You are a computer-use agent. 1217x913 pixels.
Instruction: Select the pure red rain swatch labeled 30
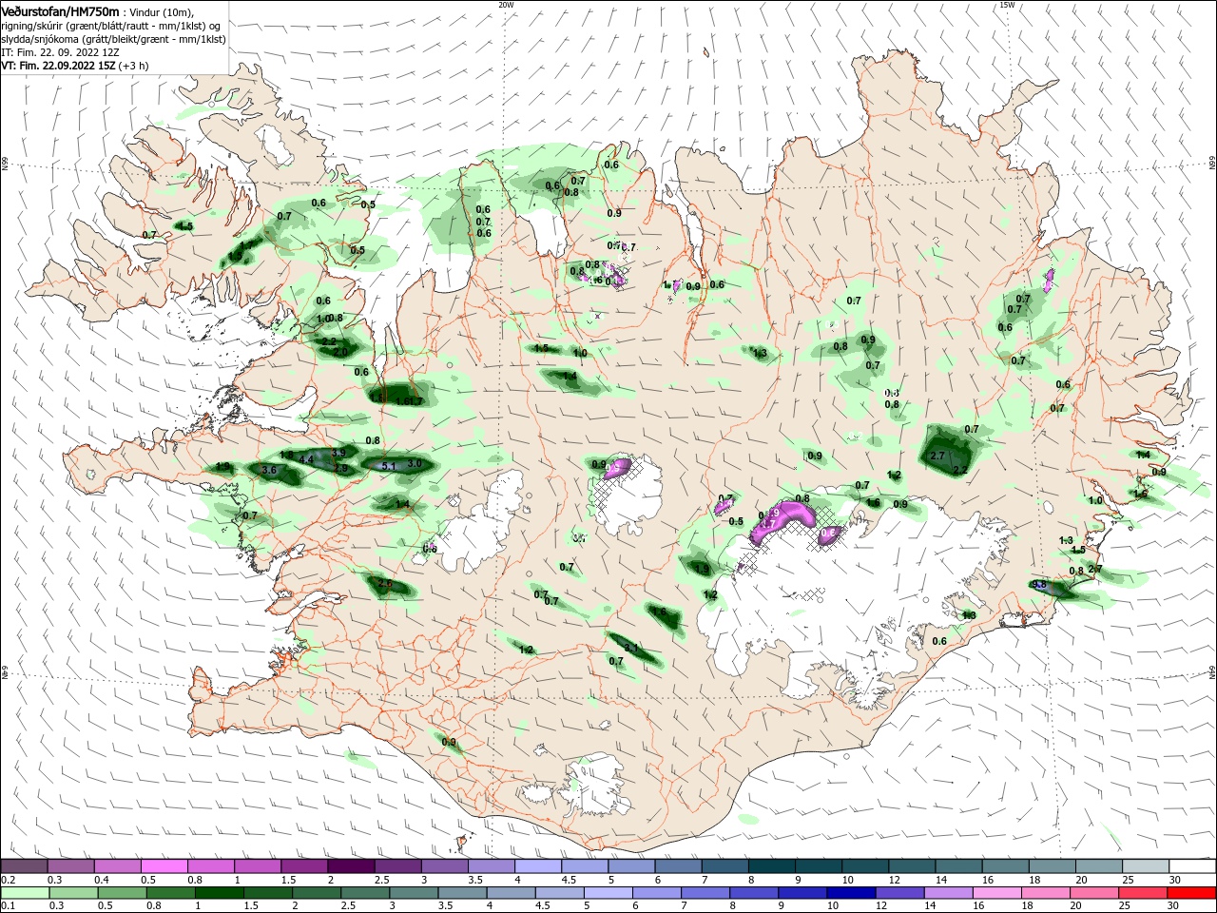[1190, 893]
